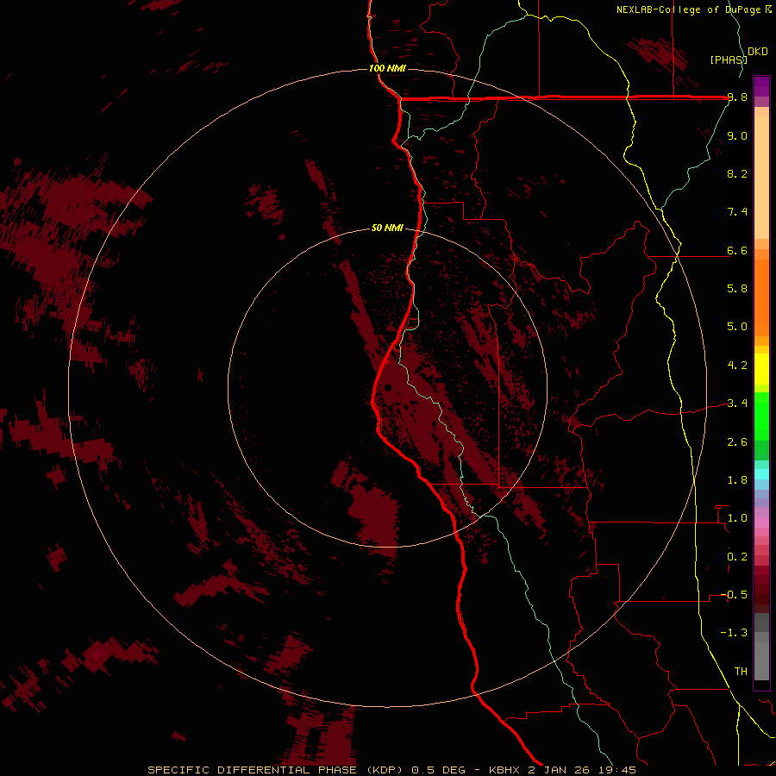Image resolution: width=776 pixels, height=776 pixels.
Task: Click the 7.4 value on the color scale
Action: coord(737,212)
